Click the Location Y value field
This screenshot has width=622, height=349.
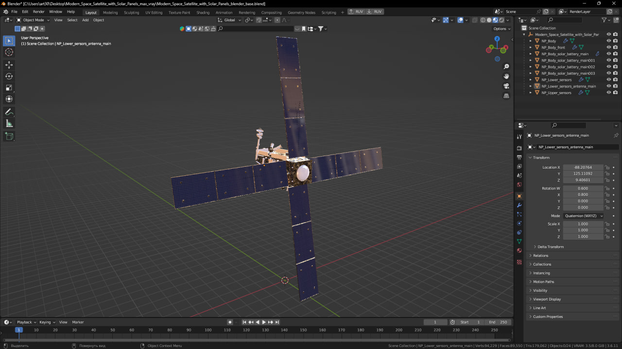(x=583, y=174)
